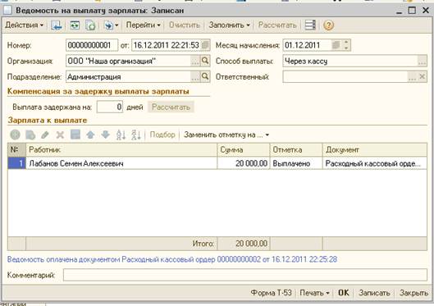Open the Заполнить dropdown menu
This screenshot has height=306, width=434.
[x=229, y=25]
